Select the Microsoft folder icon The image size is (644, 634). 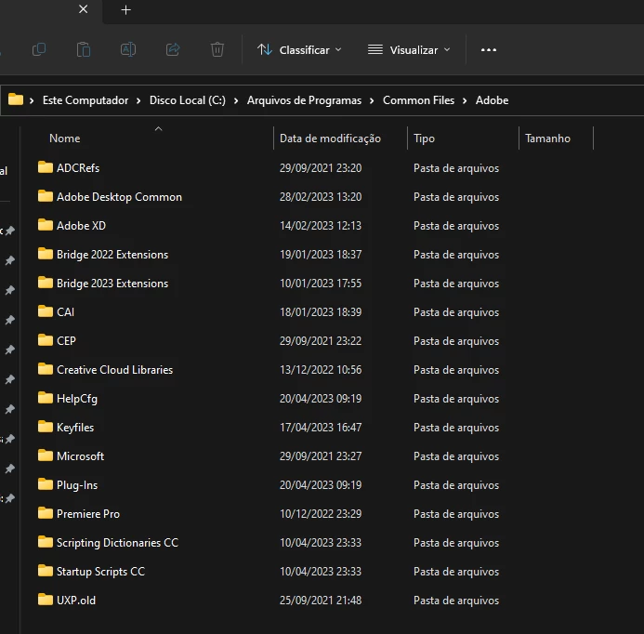pyautogui.click(x=46, y=456)
